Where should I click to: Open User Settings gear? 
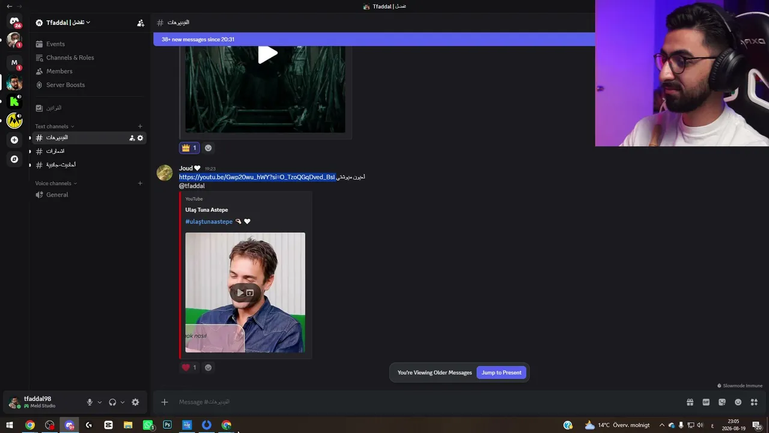[x=135, y=402]
